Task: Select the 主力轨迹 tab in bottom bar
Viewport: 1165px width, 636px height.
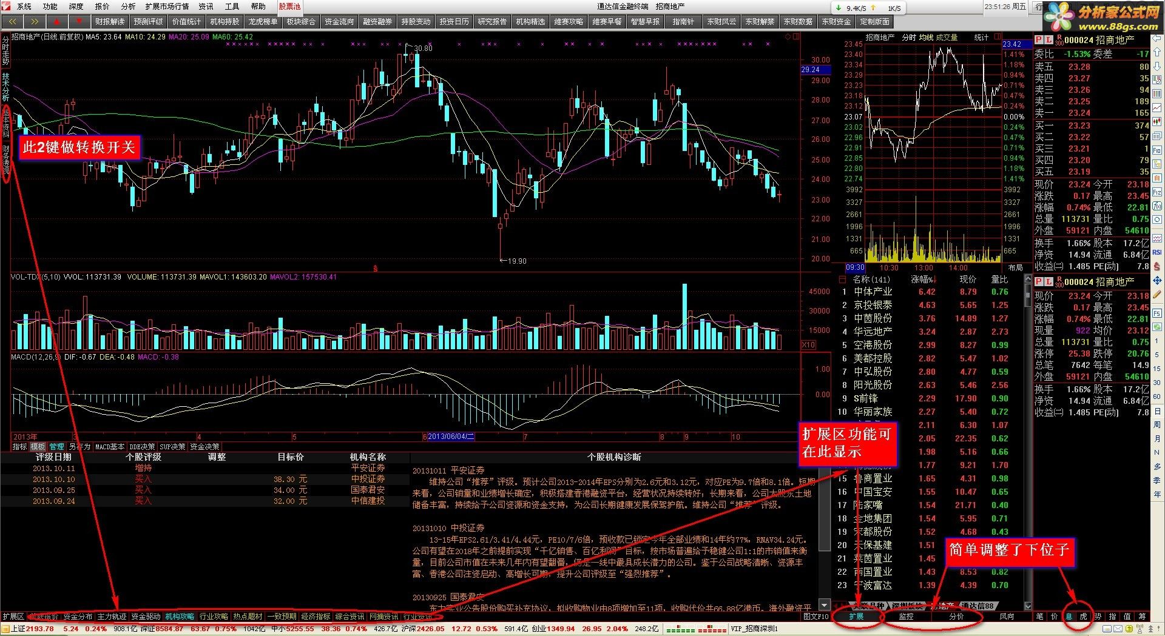Action: coord(112,616)
